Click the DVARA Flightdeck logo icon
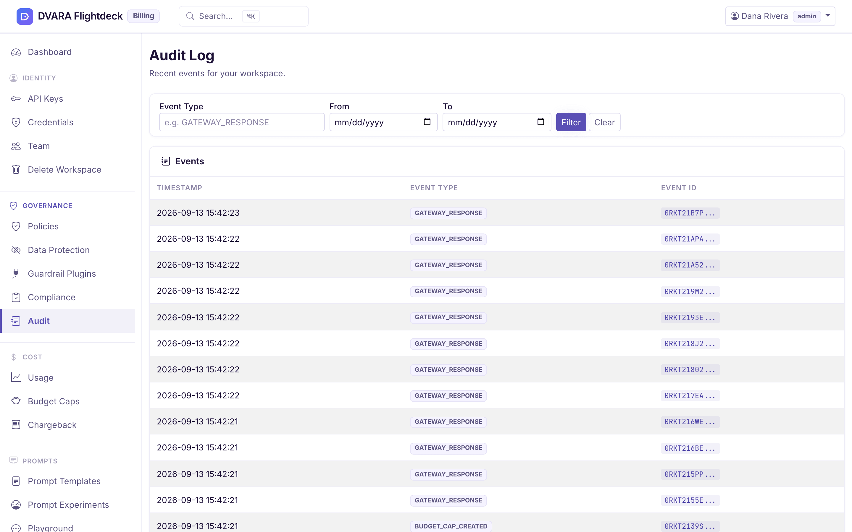Image resolution: width=852 pixels, height=532 pixels. [x=25, y=16]
